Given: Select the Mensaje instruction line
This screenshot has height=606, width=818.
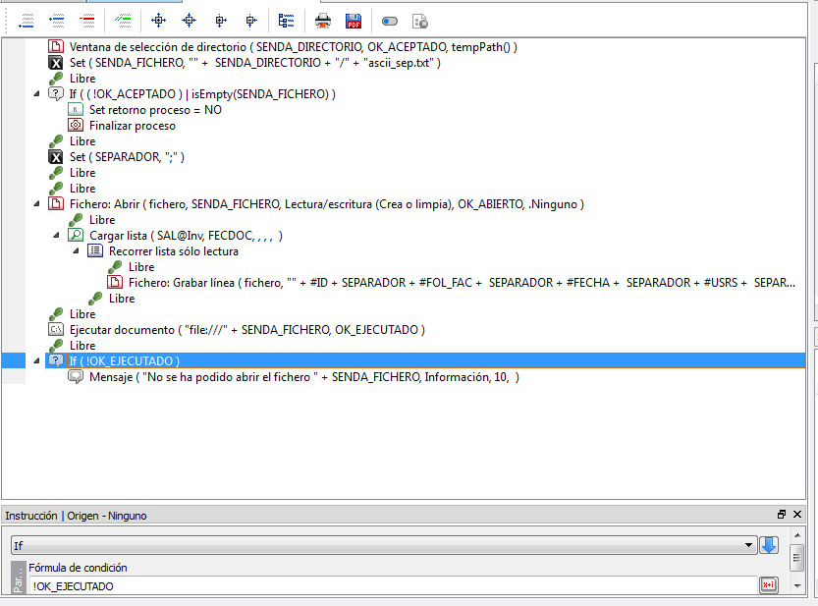Looking at the screenshot, I should pyautogui.click(x=302, y=377).
